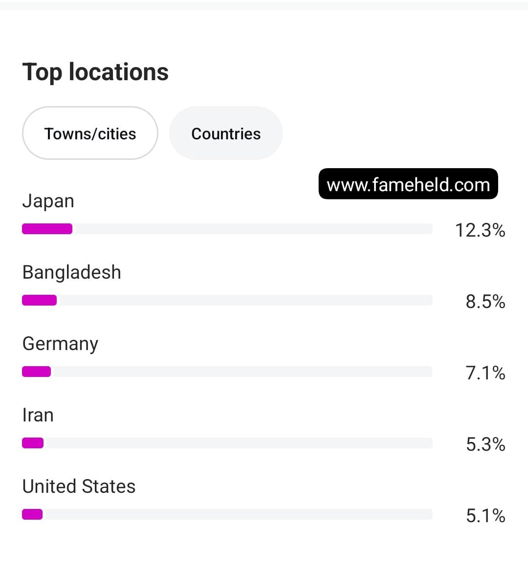Viewport: 528px width, 572px height.
Task: Switch to the Towns/cities tab
Action: click(90, 133)
